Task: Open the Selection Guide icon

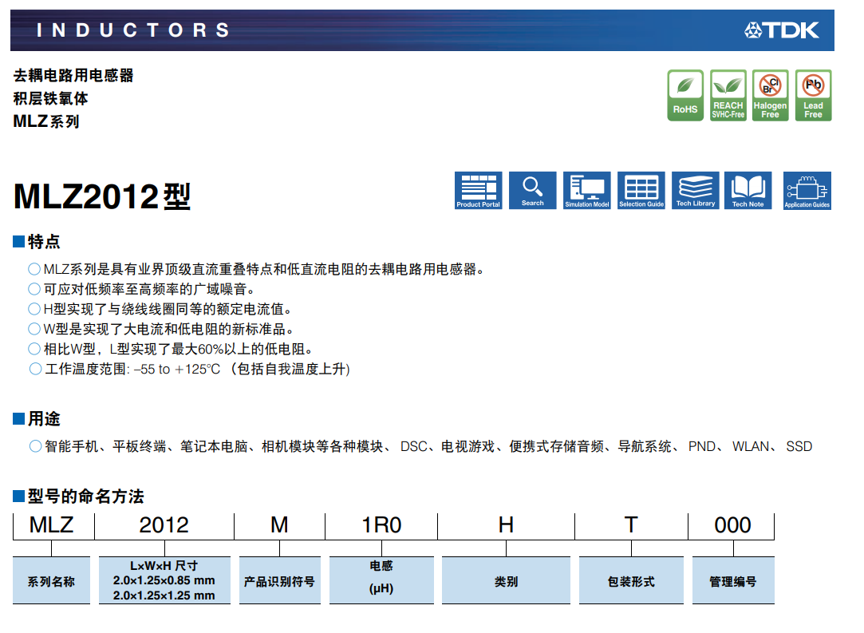Action: (x=641, y=191)
